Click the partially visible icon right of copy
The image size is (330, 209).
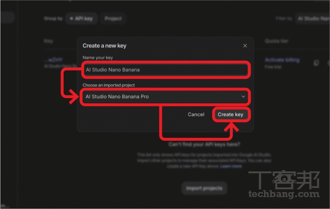click(x=328, y=63)
